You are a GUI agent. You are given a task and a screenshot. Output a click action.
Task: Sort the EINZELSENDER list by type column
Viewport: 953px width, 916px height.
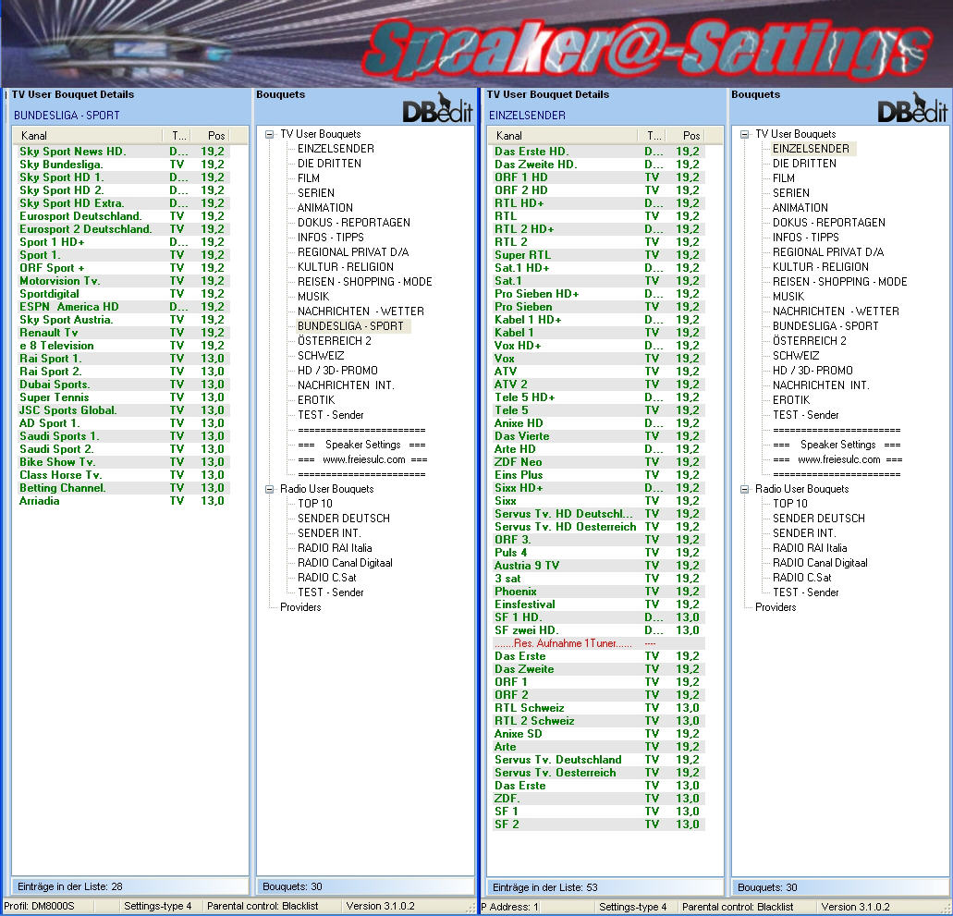tap(653, 136)
